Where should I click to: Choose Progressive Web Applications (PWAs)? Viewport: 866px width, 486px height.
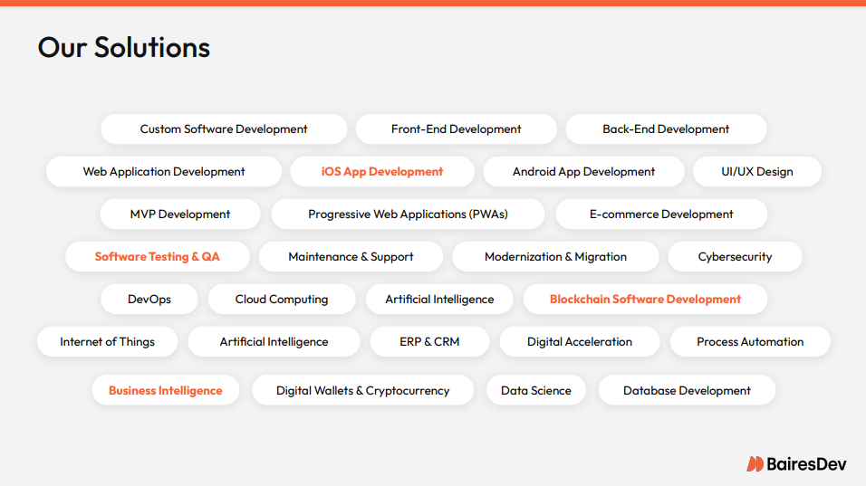click(x=409, y=214)
